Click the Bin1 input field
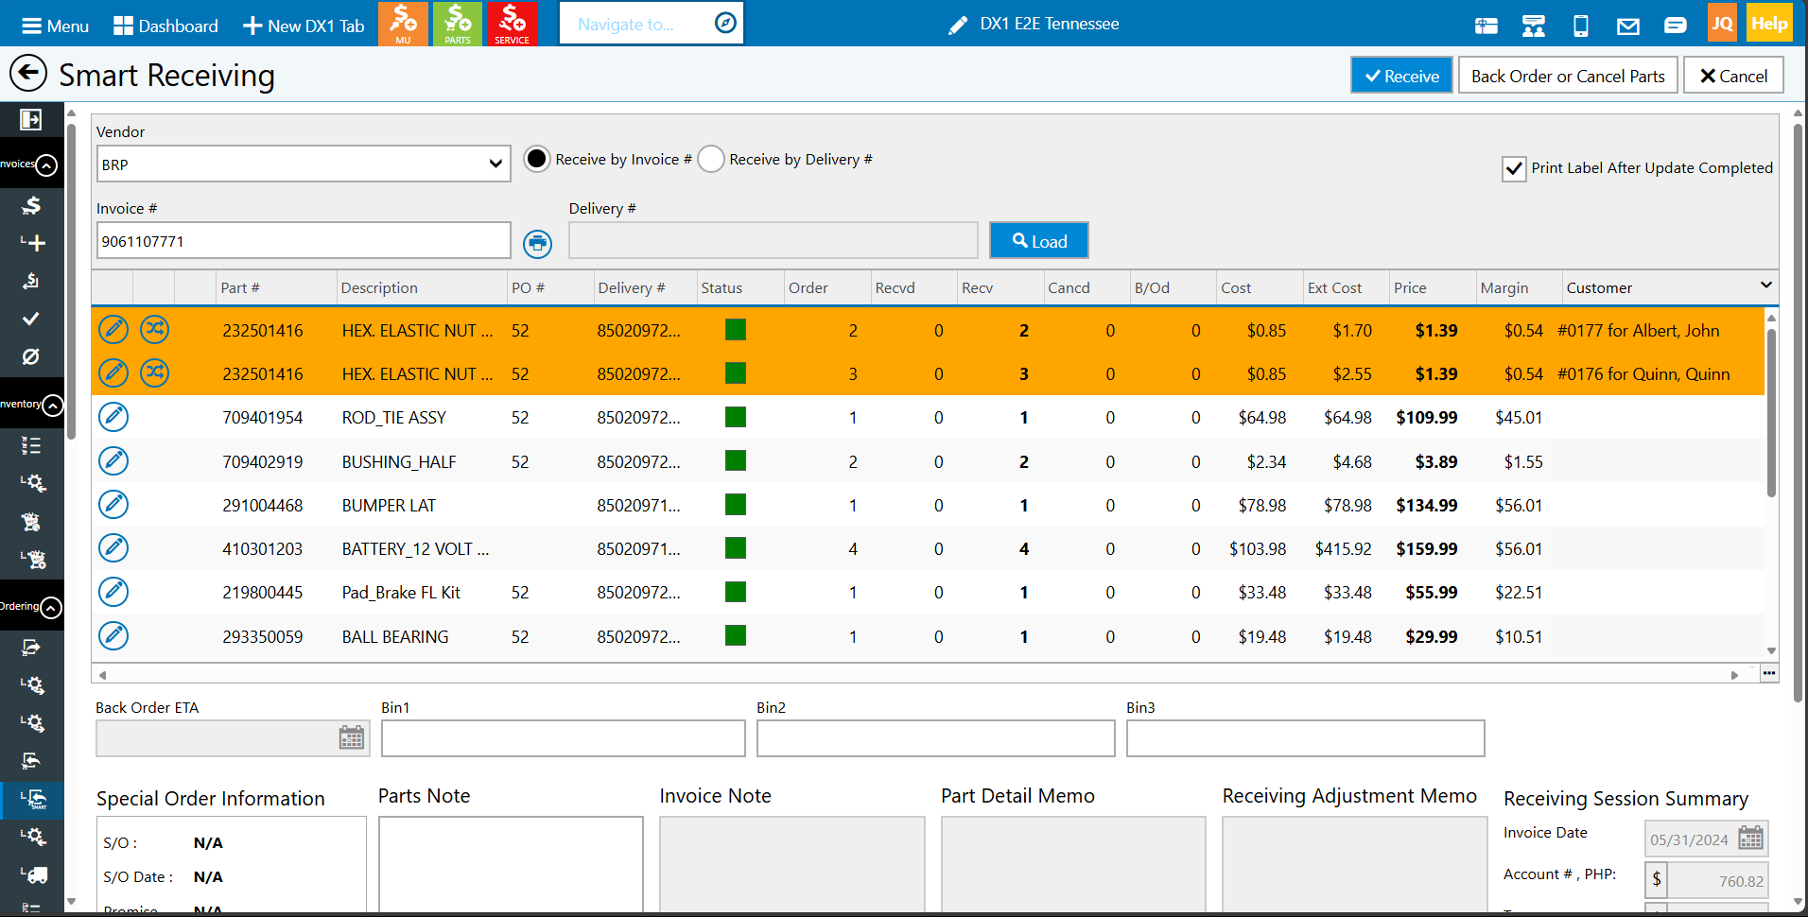The height and width of the screenshot is (917, 1808). [563, 738]
